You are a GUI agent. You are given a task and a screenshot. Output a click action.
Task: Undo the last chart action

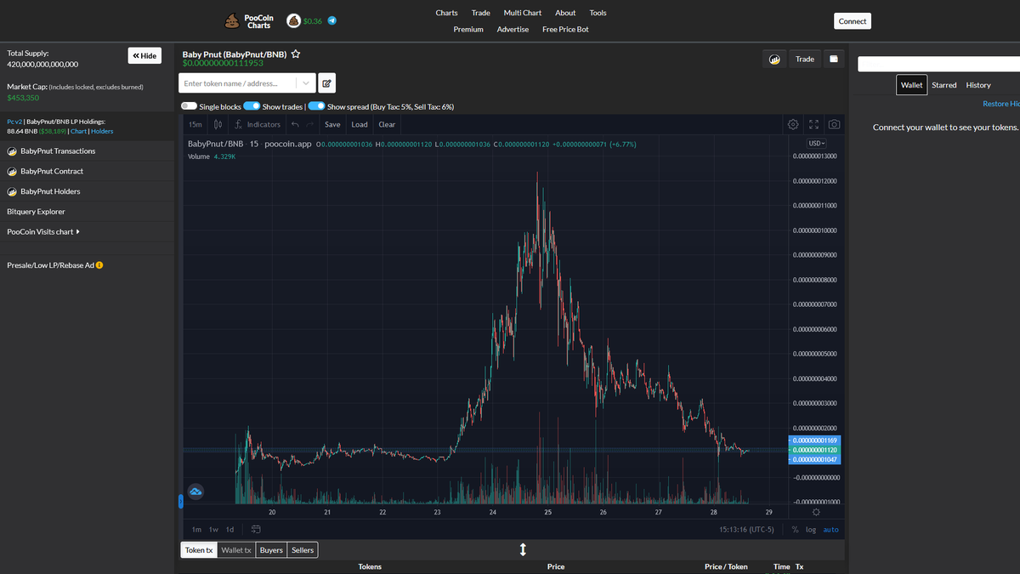[295, 124]
